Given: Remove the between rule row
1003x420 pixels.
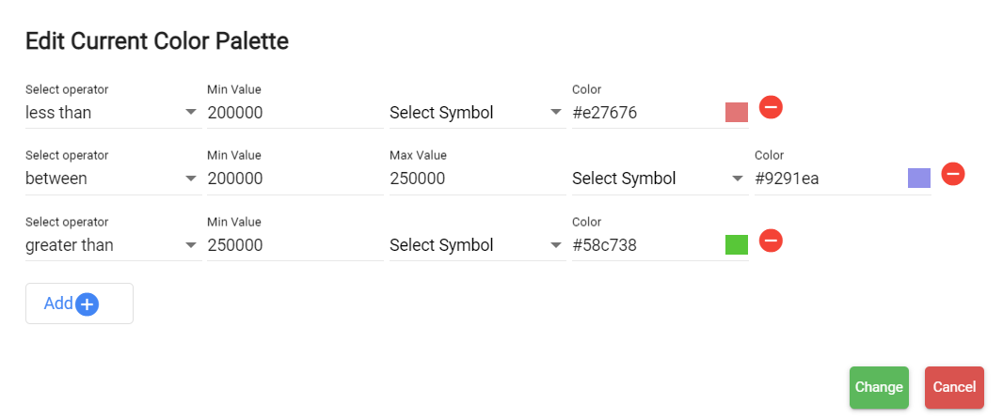Looking at the screenshot, I should tap(953, 174).
